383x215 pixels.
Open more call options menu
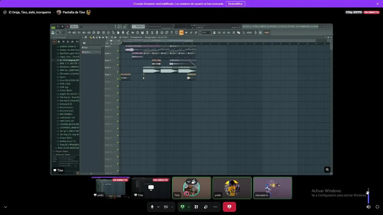pyautogui.click(x=215, y=207)
